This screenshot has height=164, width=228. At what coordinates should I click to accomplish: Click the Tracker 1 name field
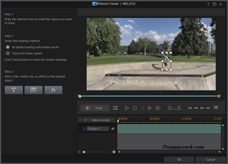point(97,129)
